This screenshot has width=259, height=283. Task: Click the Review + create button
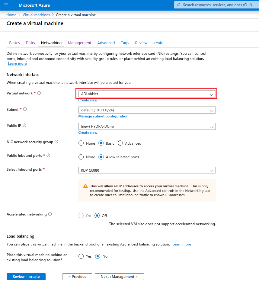[x=26, y=277]
